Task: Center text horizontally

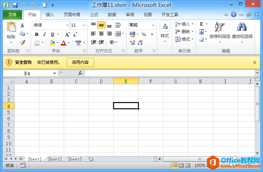Action: (x=101, y=34)
